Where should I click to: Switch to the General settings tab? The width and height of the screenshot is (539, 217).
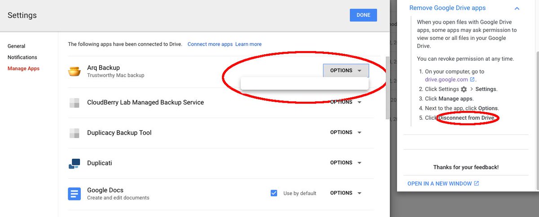click(x=17, y=46)
